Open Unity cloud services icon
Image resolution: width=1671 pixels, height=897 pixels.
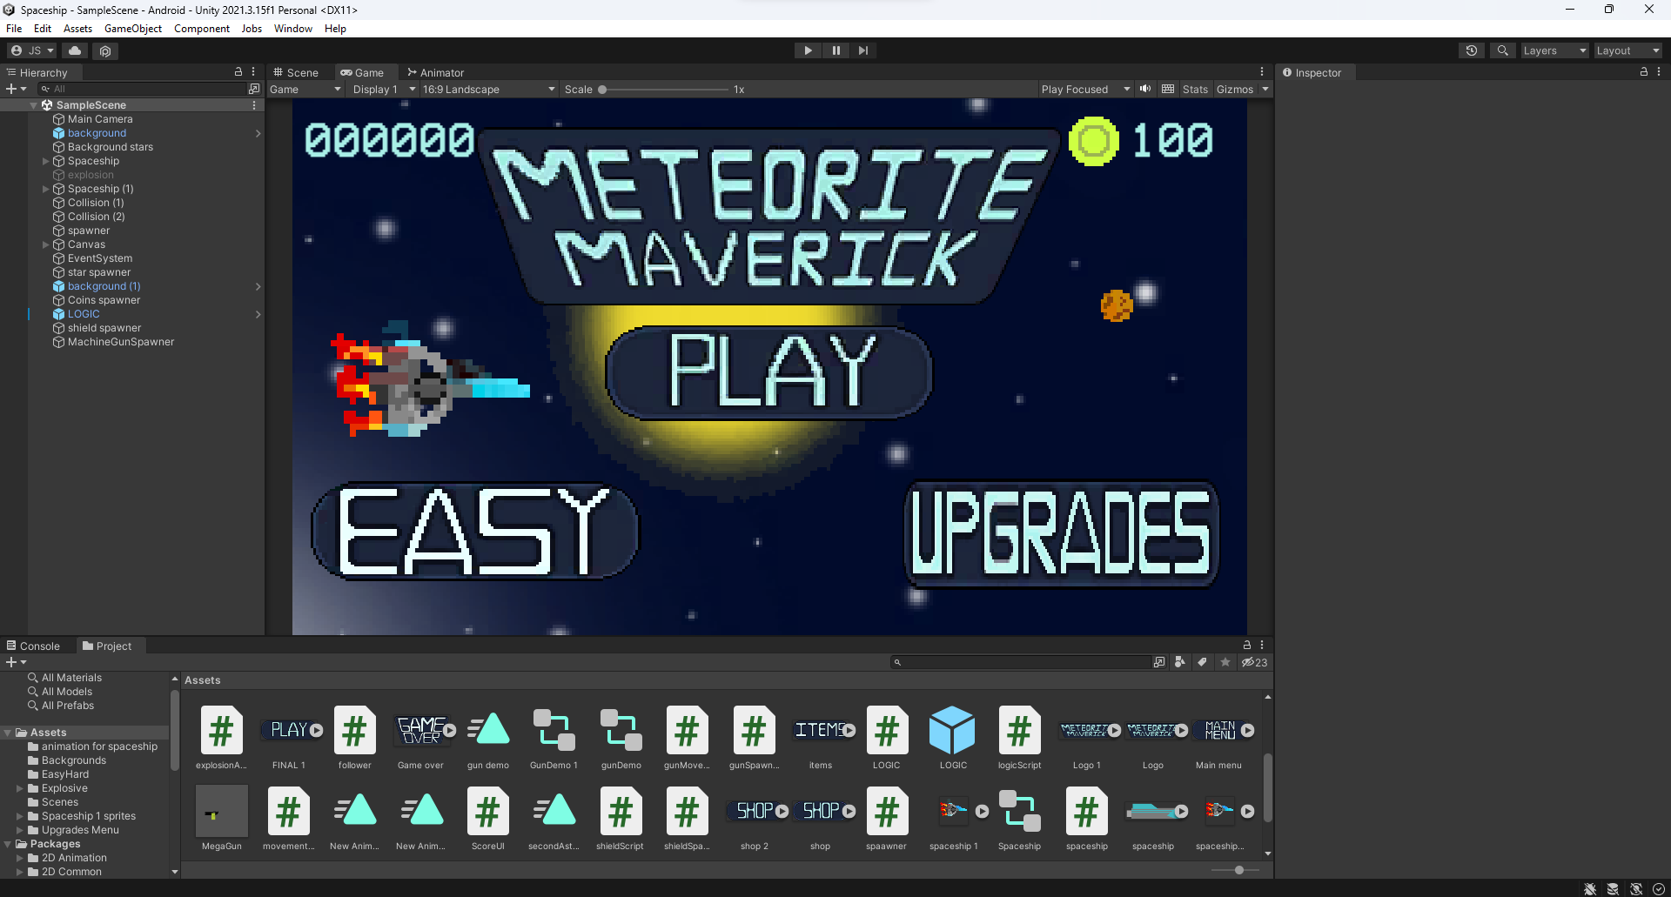(76, 50)
